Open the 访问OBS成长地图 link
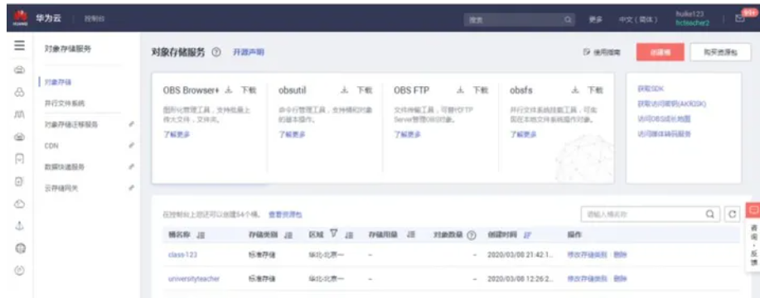The width and height of the screenshot is (760, 298). tap(664, 118)
